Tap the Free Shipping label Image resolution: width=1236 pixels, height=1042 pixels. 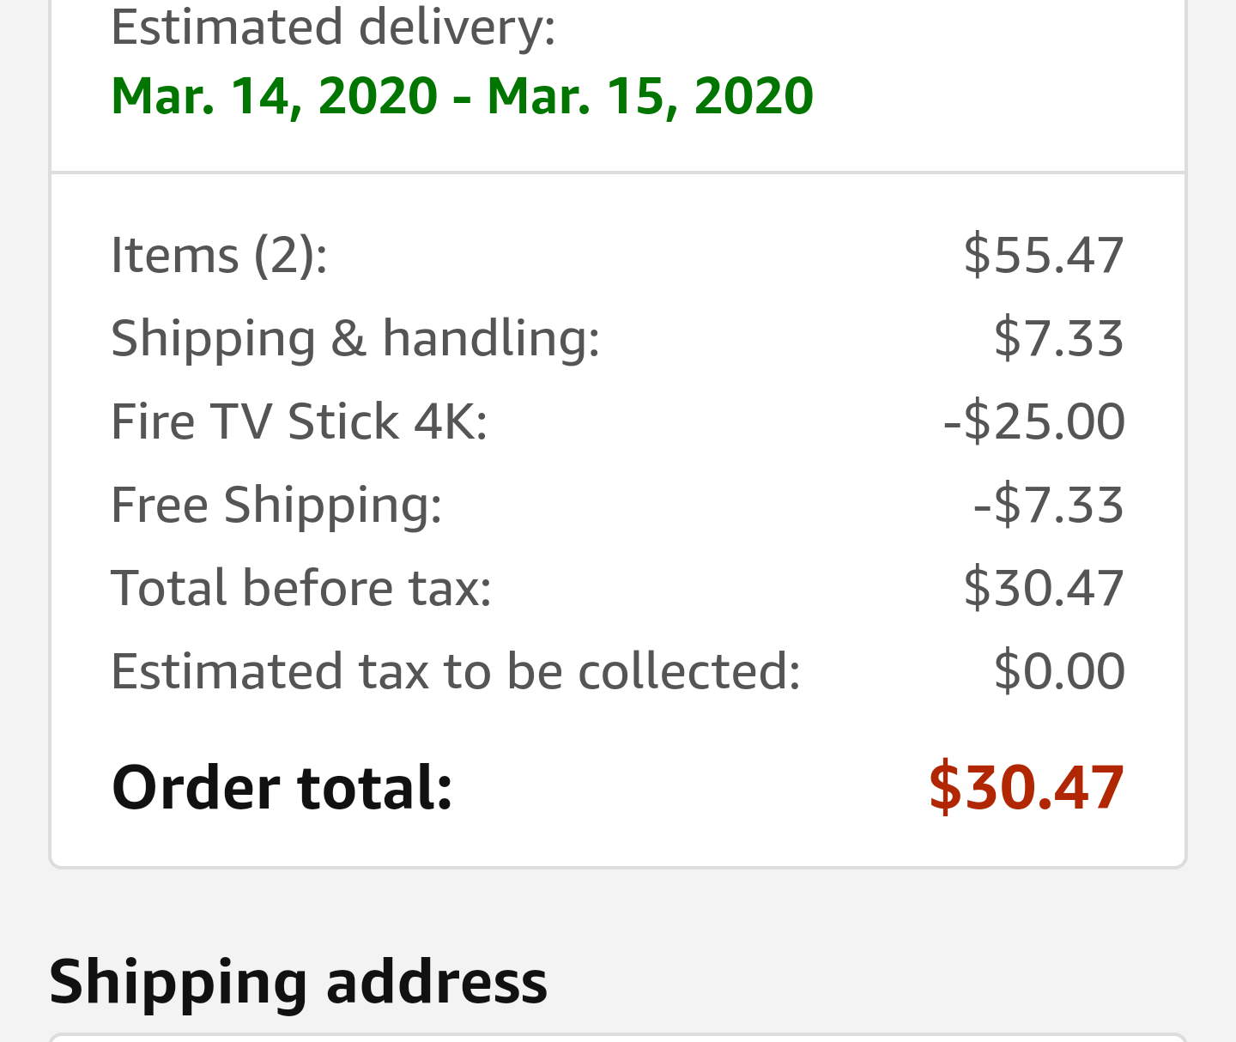276,505
